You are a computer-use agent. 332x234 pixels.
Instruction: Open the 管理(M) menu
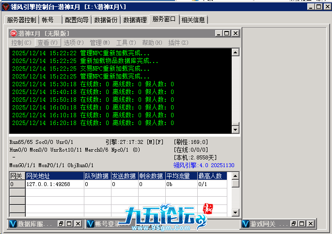click(x=100, y=43)
